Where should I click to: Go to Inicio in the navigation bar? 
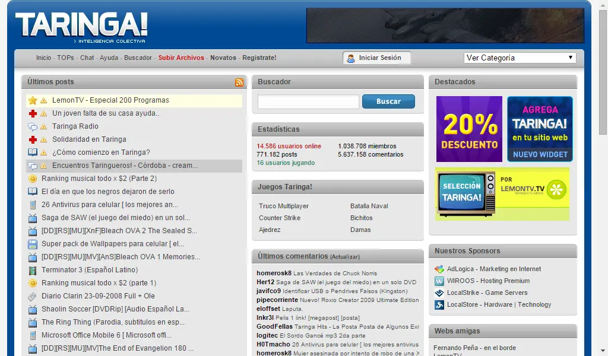(43, 58)
